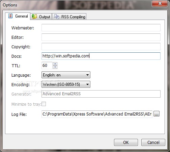Click the Log File path field
The width and height of the screenshot is (170, 152).
(x=97, y=114)
